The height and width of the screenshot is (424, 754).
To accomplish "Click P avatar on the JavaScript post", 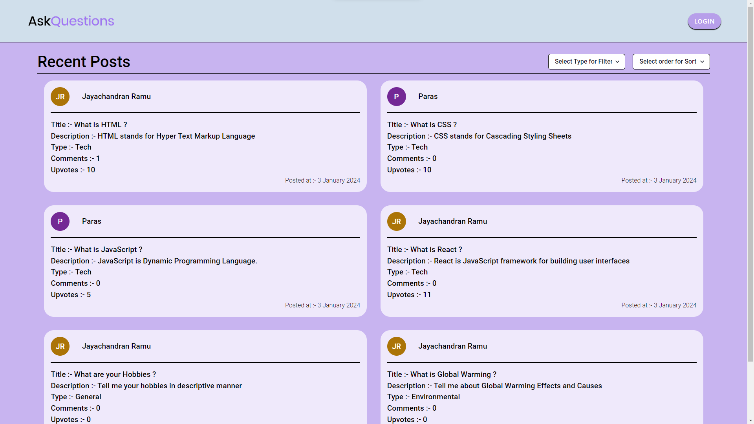I will pyautogui.click(x=60, y=221).
